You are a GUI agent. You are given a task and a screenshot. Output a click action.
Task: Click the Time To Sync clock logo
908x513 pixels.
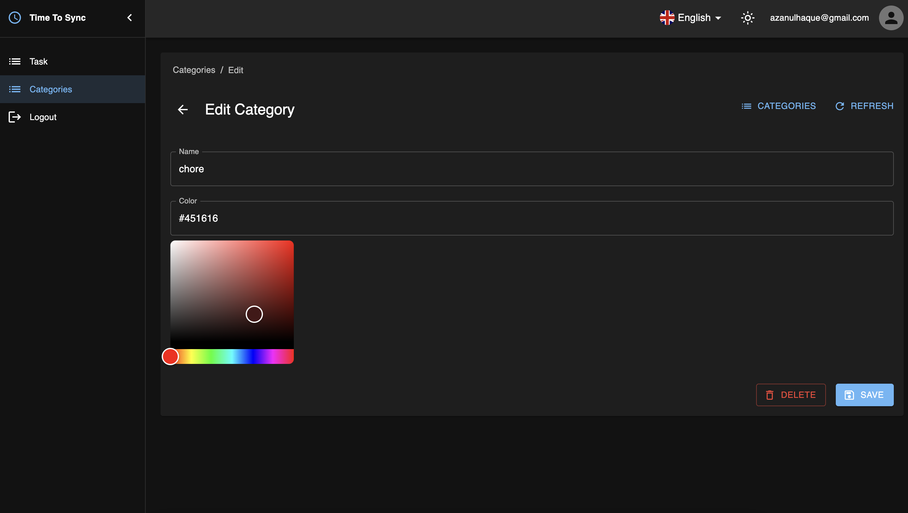[x=15, y=17]
